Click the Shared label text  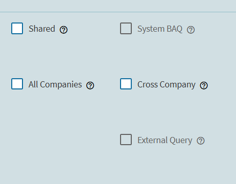42,29
